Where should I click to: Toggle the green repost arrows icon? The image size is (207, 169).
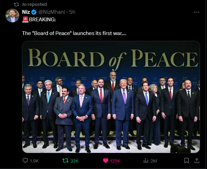coord(64,160)
